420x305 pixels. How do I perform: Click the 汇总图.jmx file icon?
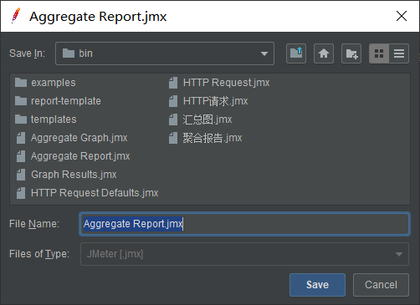(x=173, y=119)
